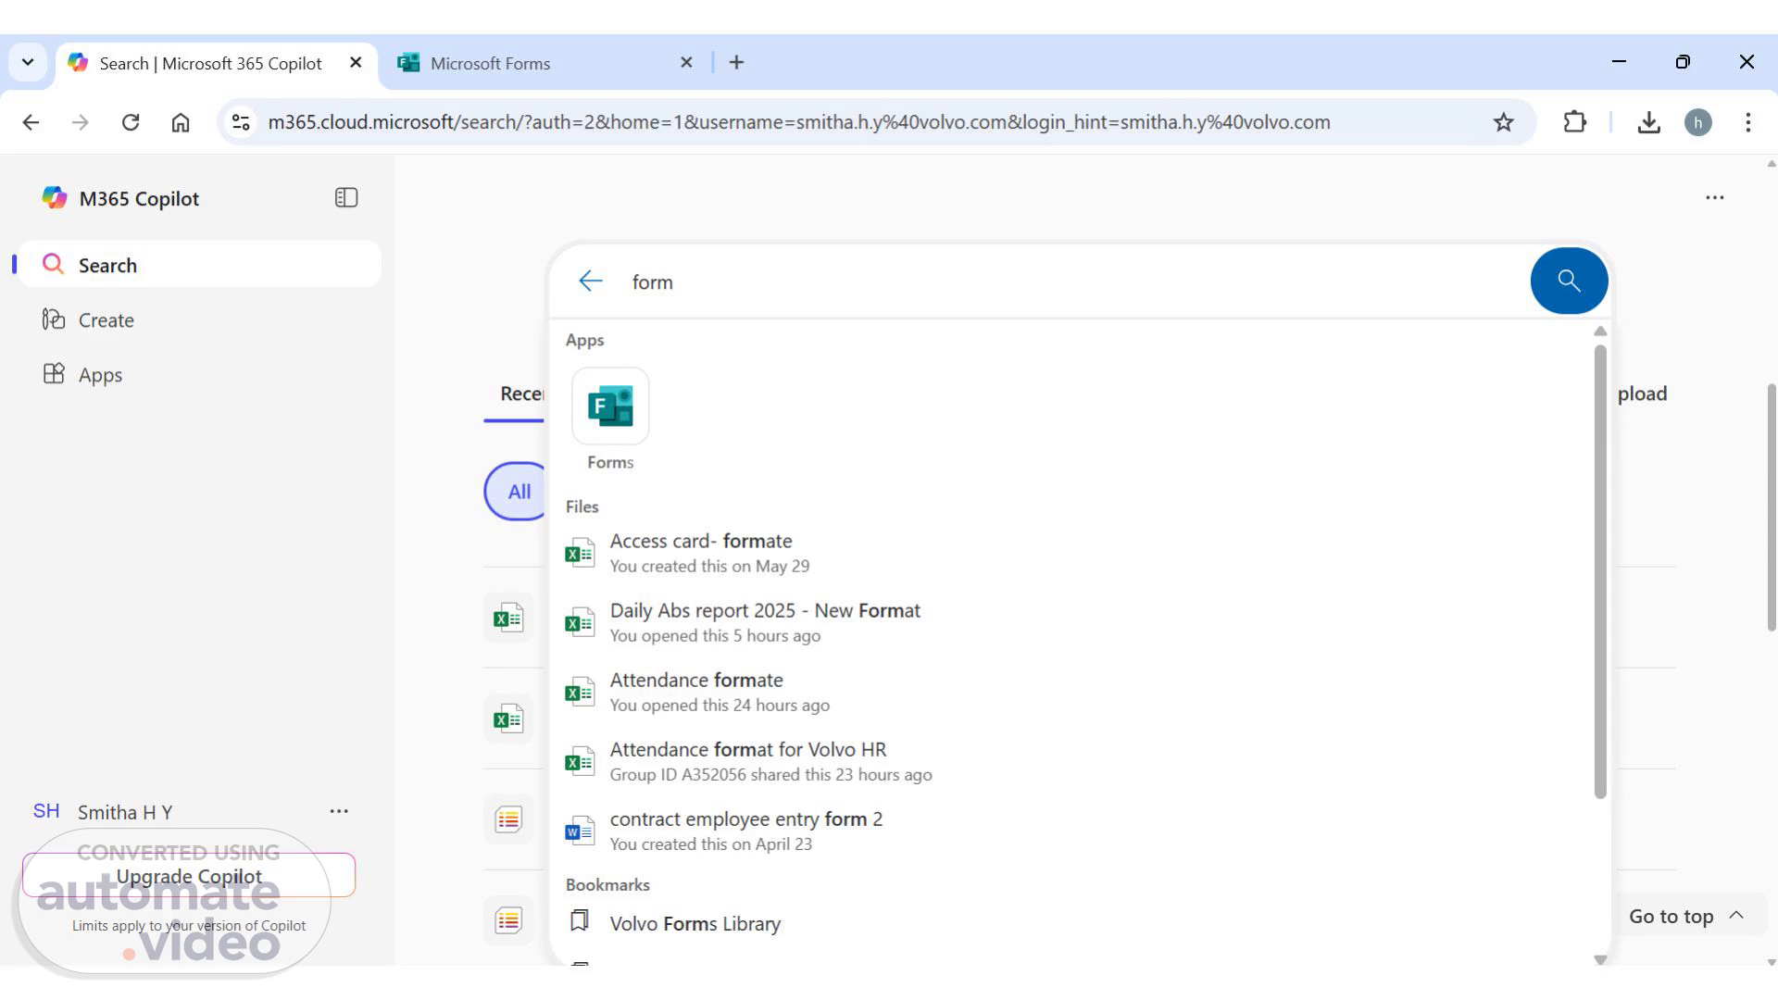Open the browser extensions puzzle icon
The image size is (1778, 1000).
pos(1574,122)
